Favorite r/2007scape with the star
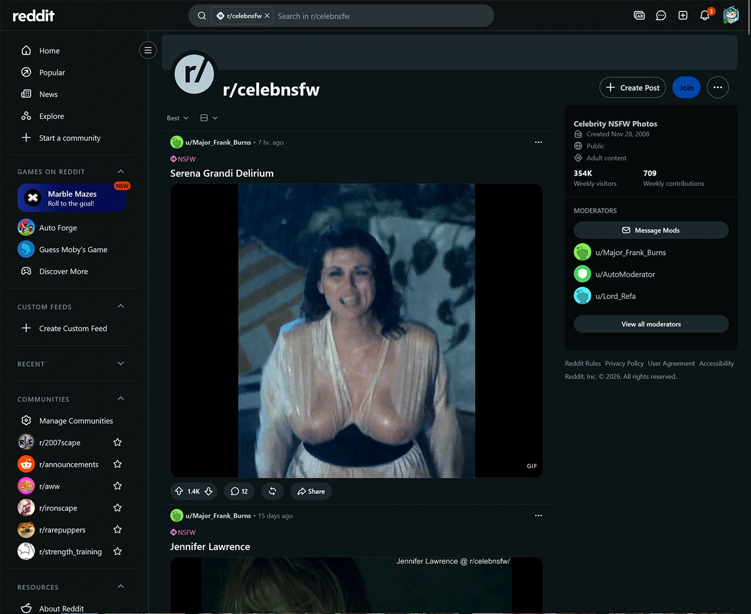 (117, 442)
